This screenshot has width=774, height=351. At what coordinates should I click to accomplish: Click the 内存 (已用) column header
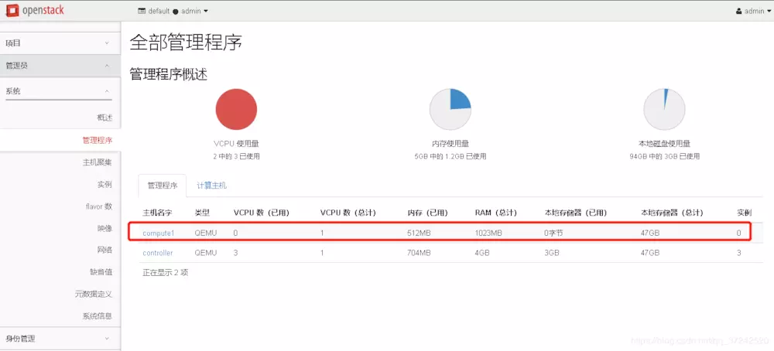[x=427, y=213]
